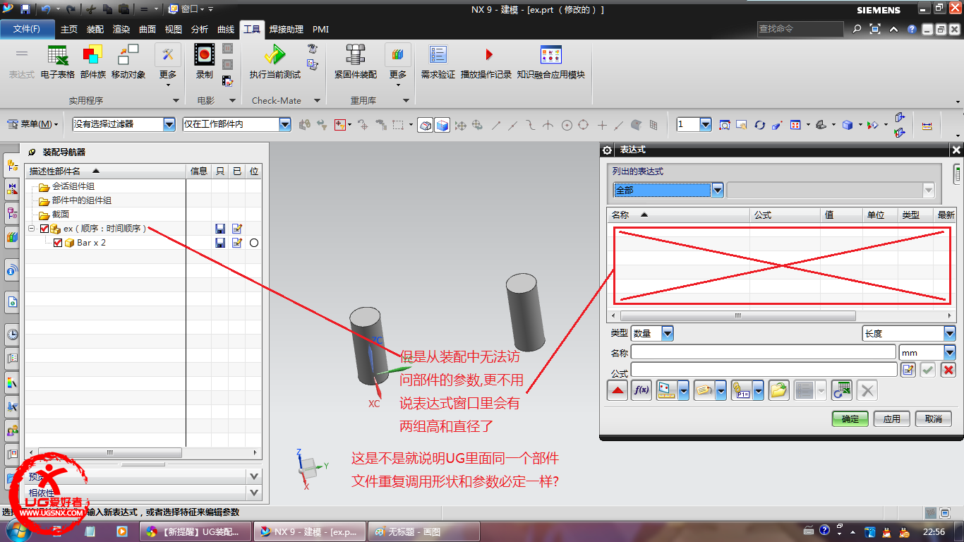Click the red up-arrow collapse button in 表达式
Viewport: 964px width, 542px height.
click(618, 390)
